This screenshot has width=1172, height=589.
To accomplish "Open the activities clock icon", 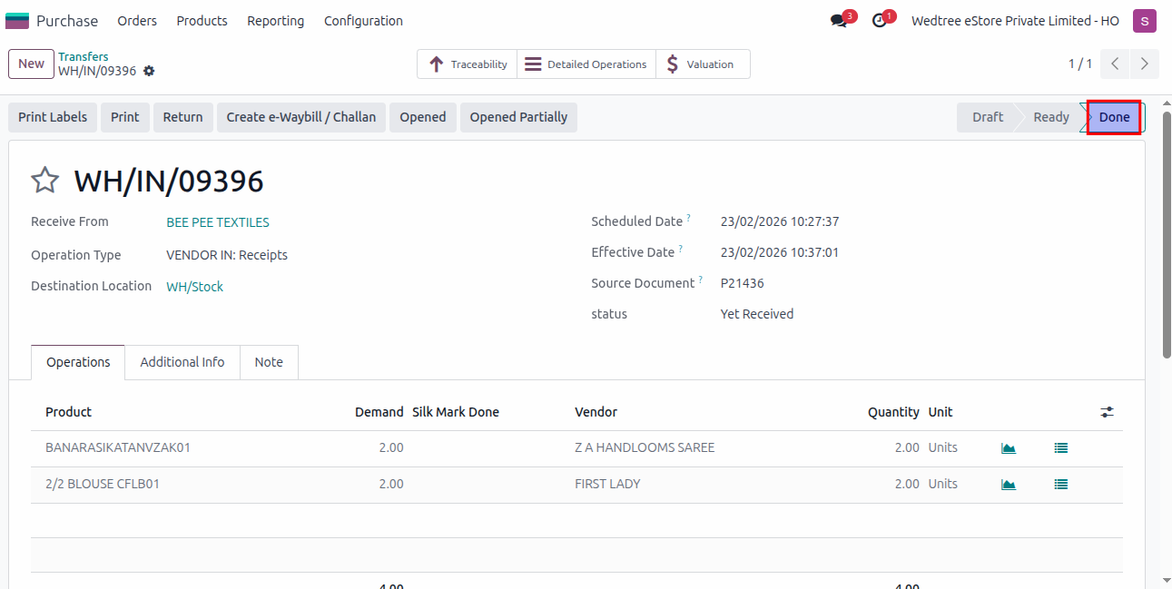I will click(x=879, y=21).
